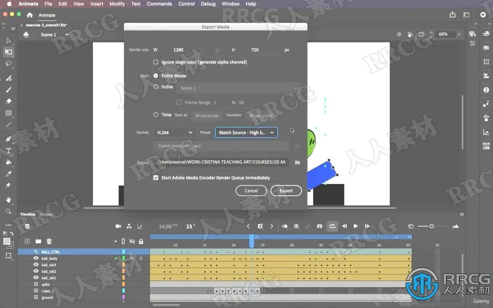The height and width of the screenshot is (308, 493).
Task: Select the Free Transform tool
Action: (9, 52)
